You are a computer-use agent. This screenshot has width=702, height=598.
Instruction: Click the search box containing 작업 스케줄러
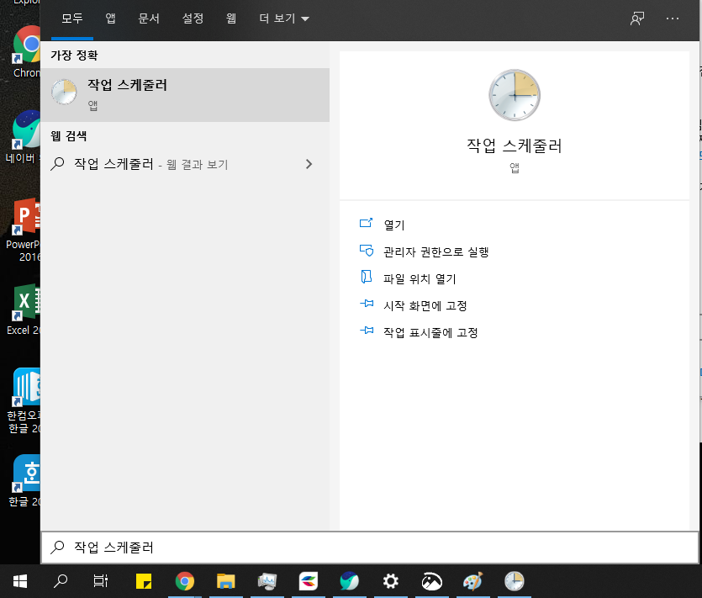pos(370,548)
